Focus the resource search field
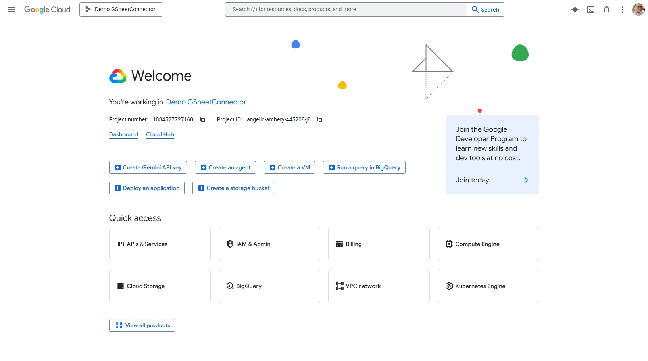This screenshot has width=648, height=361. coord(346,10)
